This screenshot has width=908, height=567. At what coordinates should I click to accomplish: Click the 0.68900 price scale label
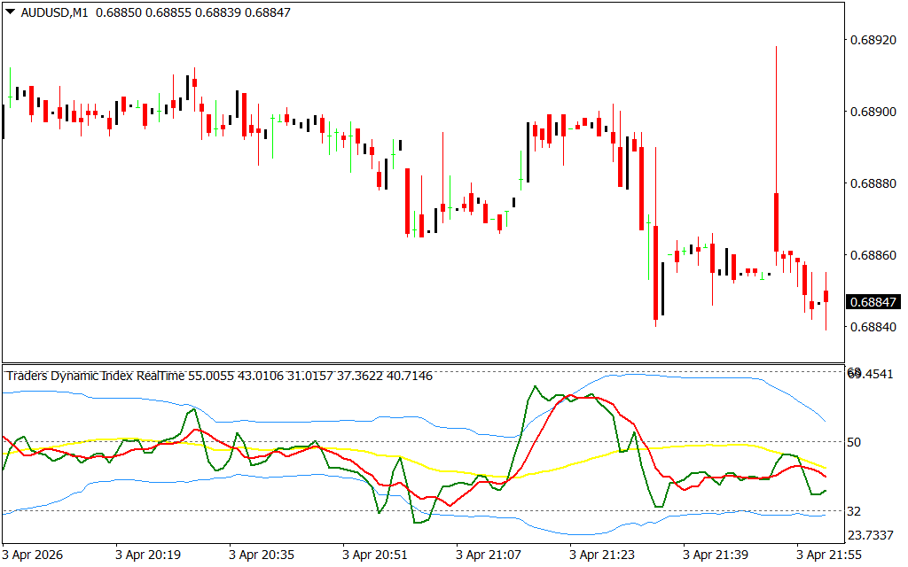point(873,113)
